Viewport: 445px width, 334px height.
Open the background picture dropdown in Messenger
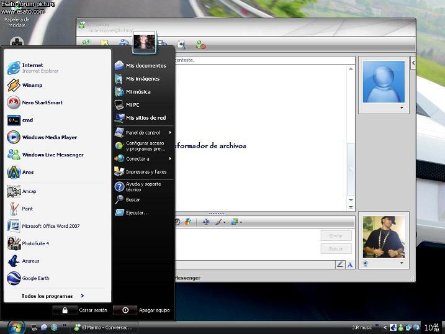click(x=241, y=222)
